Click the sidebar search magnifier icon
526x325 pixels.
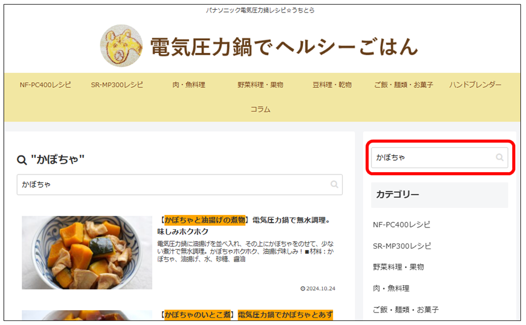(x=500, y=157)
